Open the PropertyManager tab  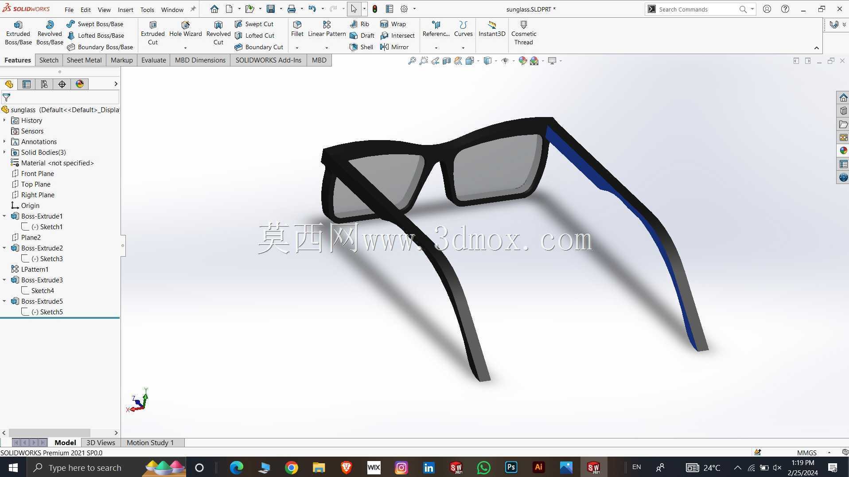[27, 84]
